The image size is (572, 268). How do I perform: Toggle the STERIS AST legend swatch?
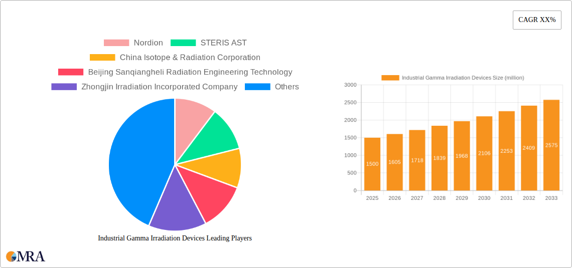pyautogui.click(x=183, y=43)
